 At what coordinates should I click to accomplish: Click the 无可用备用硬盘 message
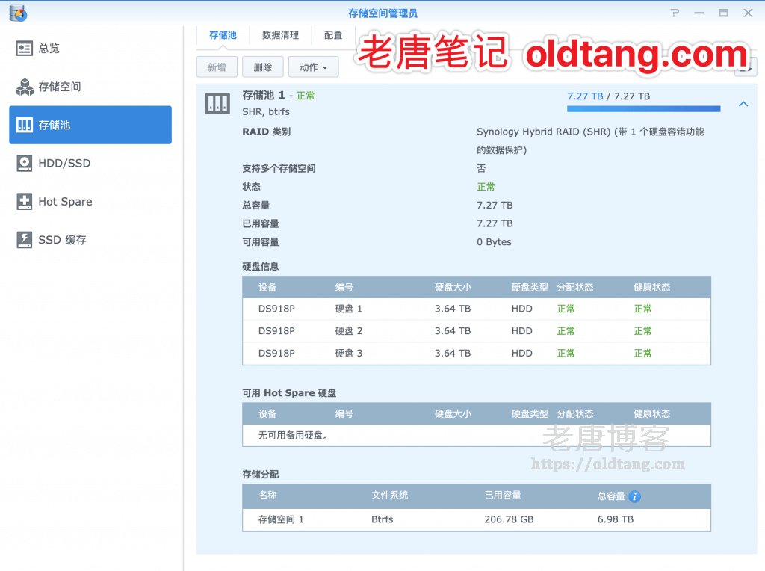click(x=293, y=435)
